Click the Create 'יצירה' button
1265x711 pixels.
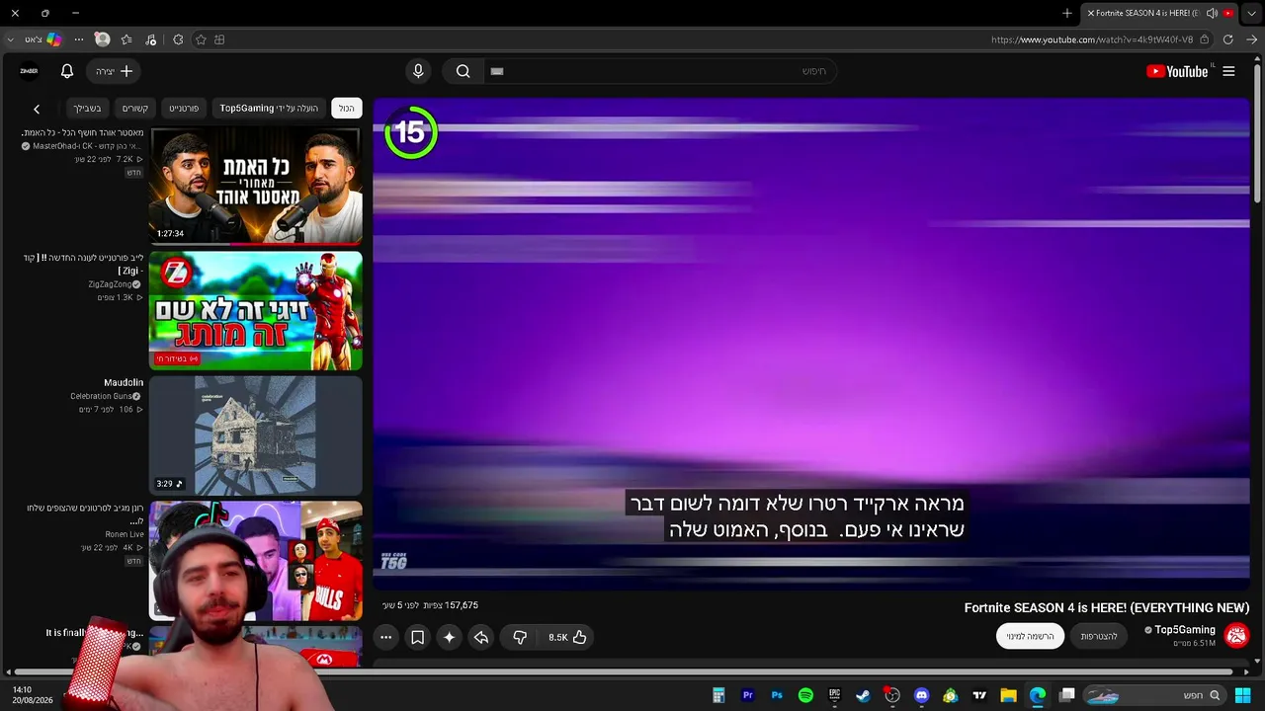click(115, 71)
